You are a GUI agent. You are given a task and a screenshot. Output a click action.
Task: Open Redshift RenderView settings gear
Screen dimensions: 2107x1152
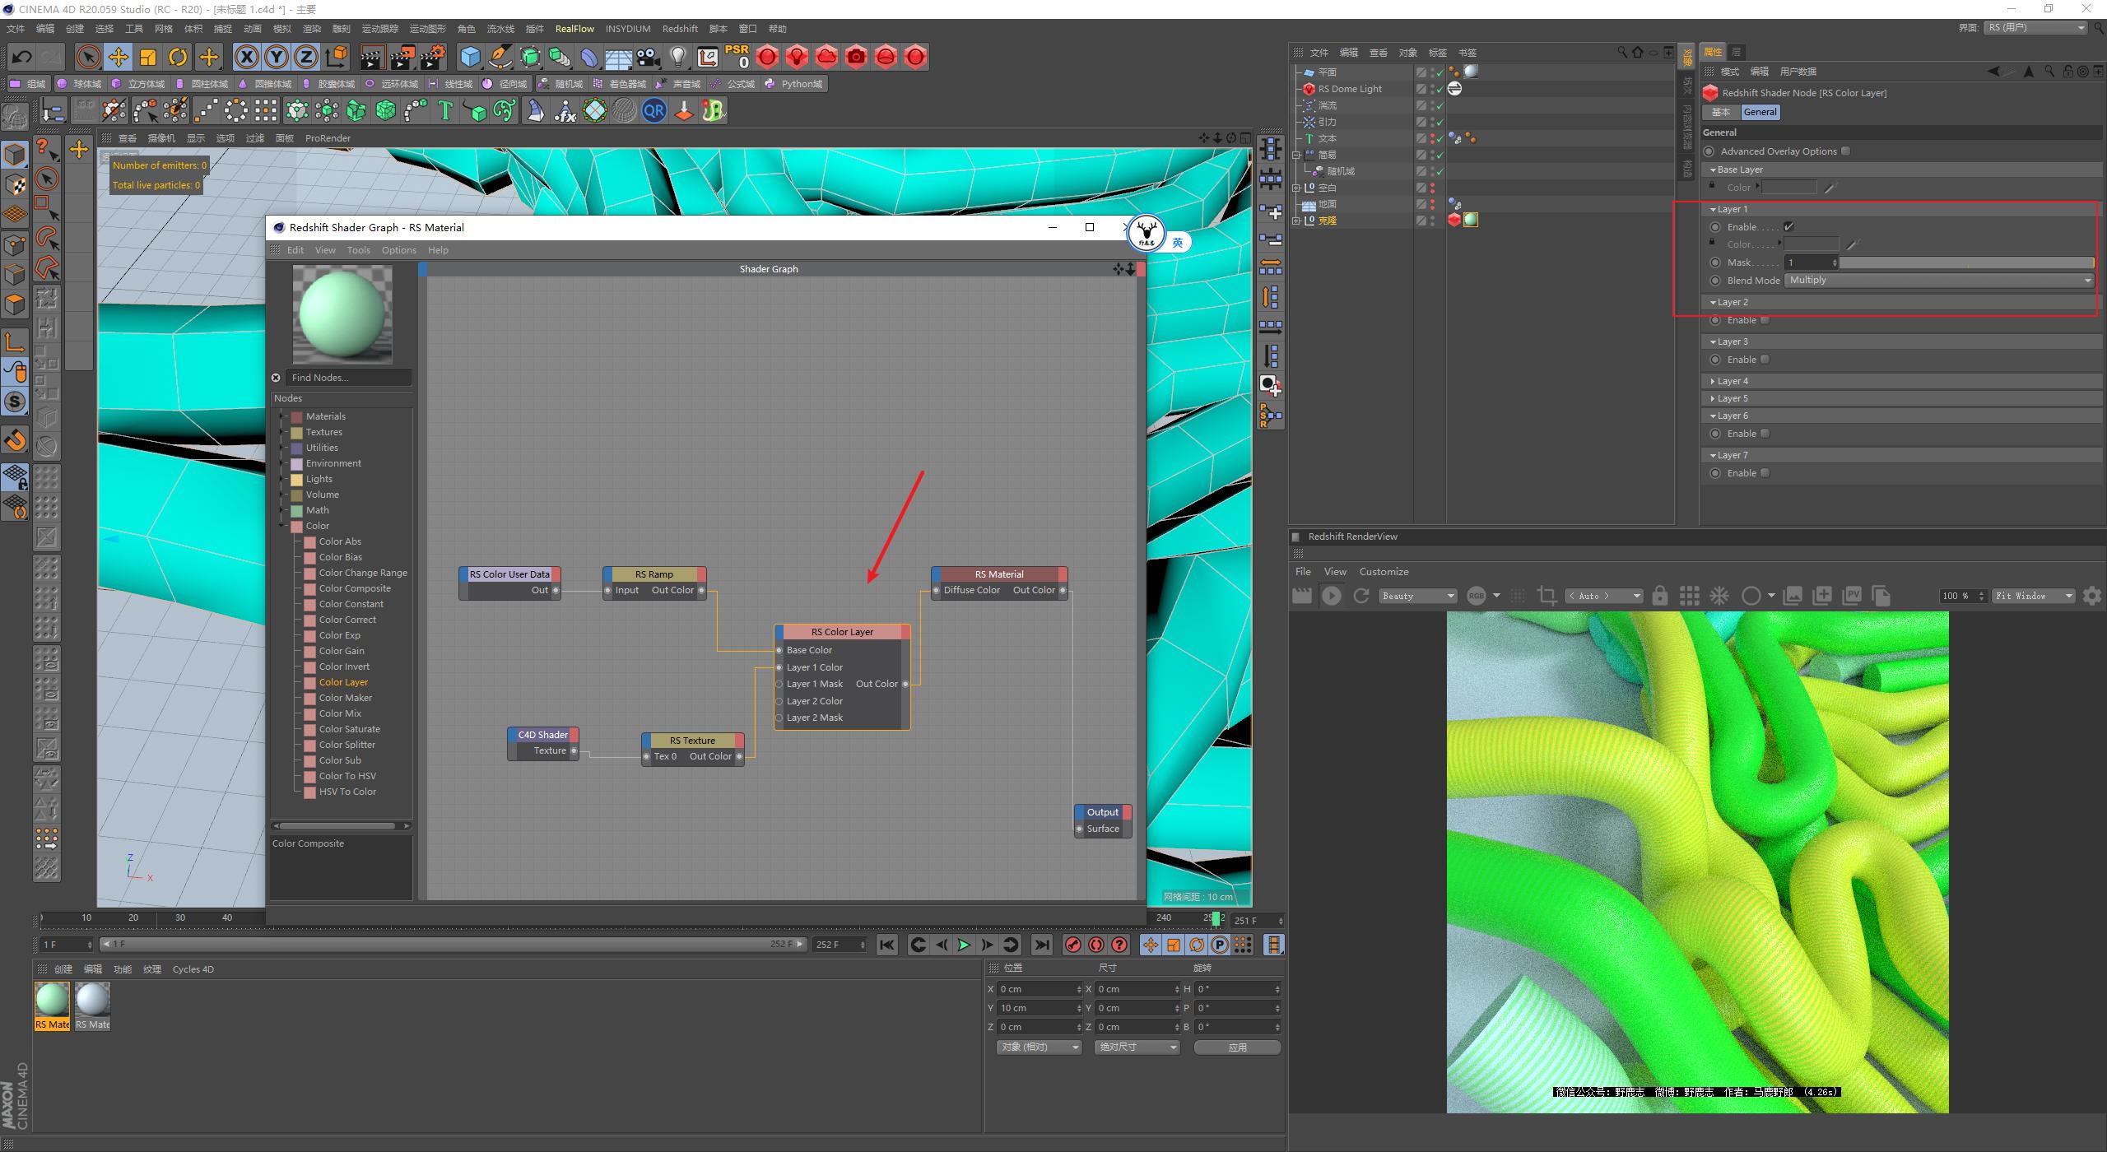2093,595
